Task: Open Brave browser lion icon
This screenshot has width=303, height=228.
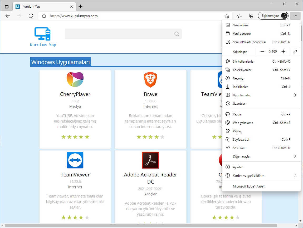Action: point(150,80)
